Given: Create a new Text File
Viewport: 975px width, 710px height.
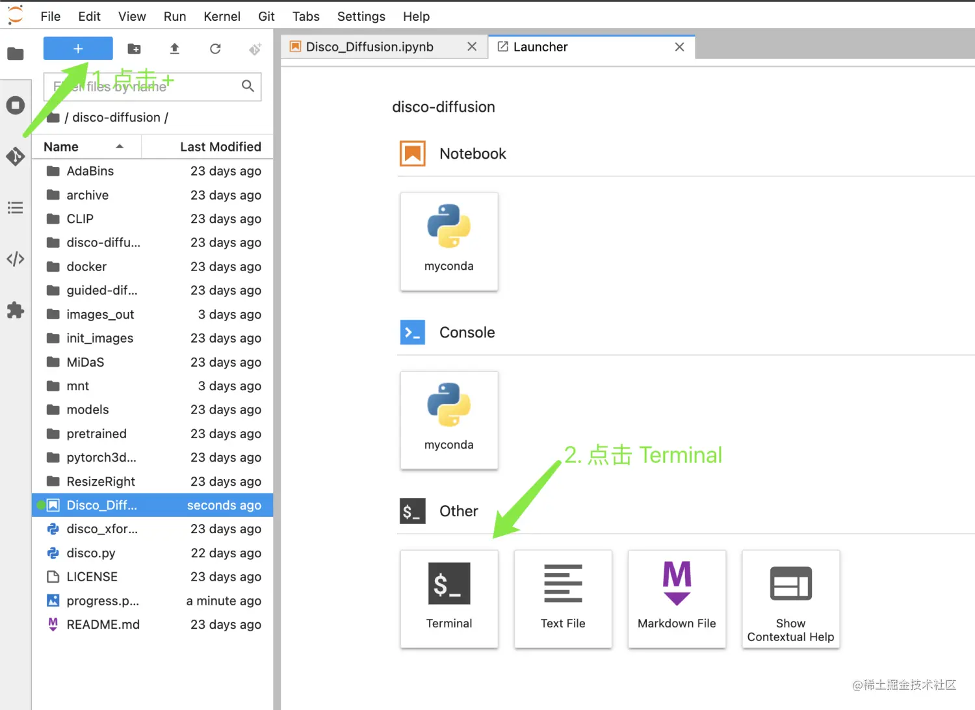Looking at the screenshot, I should 563,599.
